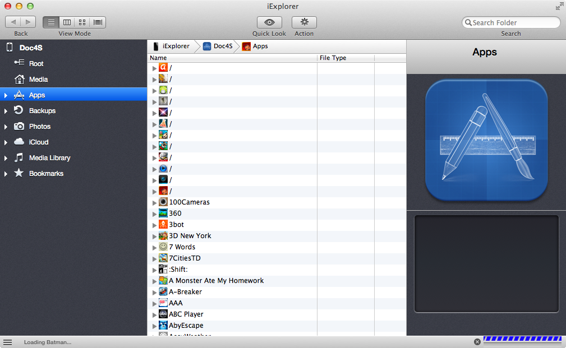Expand the Backups sidebar section
This screenshot has height=348, width=566.
coord(6,111)
